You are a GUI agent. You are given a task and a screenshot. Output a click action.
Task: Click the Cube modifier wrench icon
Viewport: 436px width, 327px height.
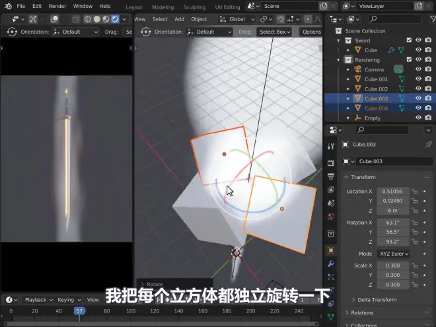(x=392, y=50)
